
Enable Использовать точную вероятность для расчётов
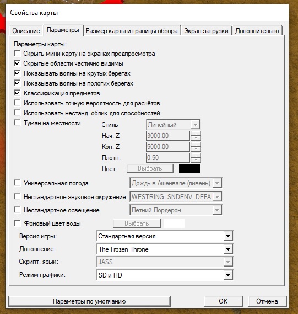point(17,103)
